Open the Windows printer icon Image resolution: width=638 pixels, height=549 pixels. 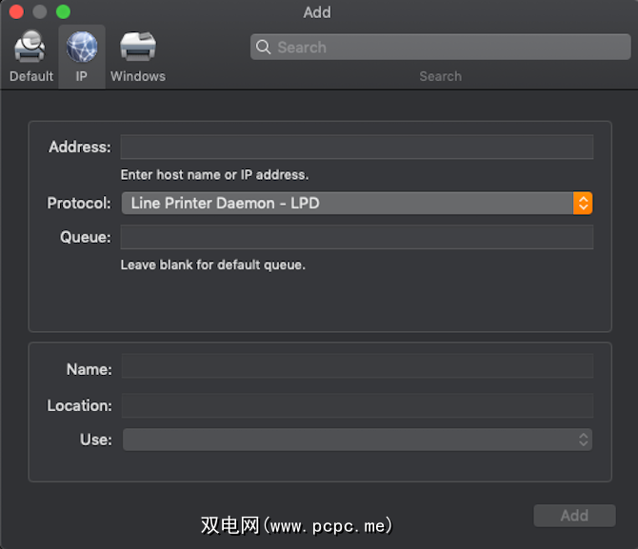coord(138,46)
